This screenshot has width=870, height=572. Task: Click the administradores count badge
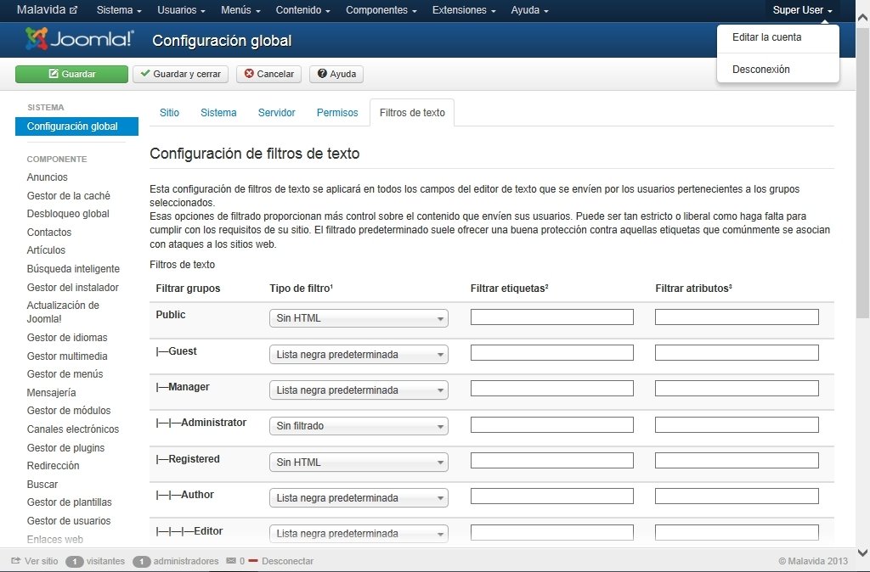142,562
